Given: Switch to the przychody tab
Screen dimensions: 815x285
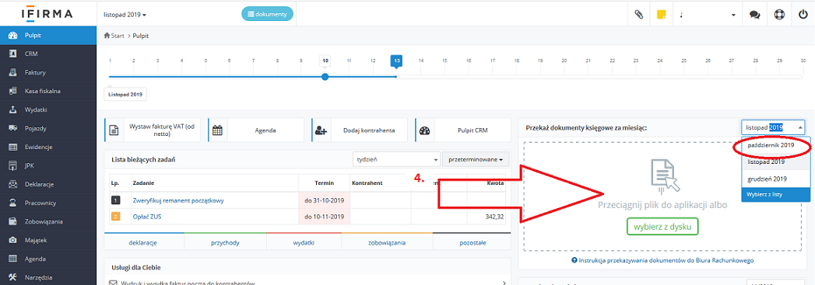Looking at the screenshot, I should (x=225, y=242).
